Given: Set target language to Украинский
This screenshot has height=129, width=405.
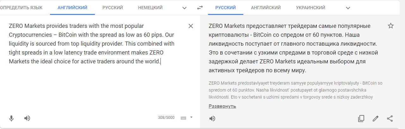Looking at the screenshot, I should point(310,8).
